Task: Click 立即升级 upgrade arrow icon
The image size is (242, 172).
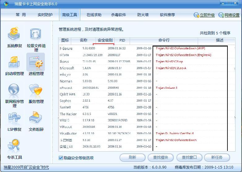Action: tap(197, 15)
